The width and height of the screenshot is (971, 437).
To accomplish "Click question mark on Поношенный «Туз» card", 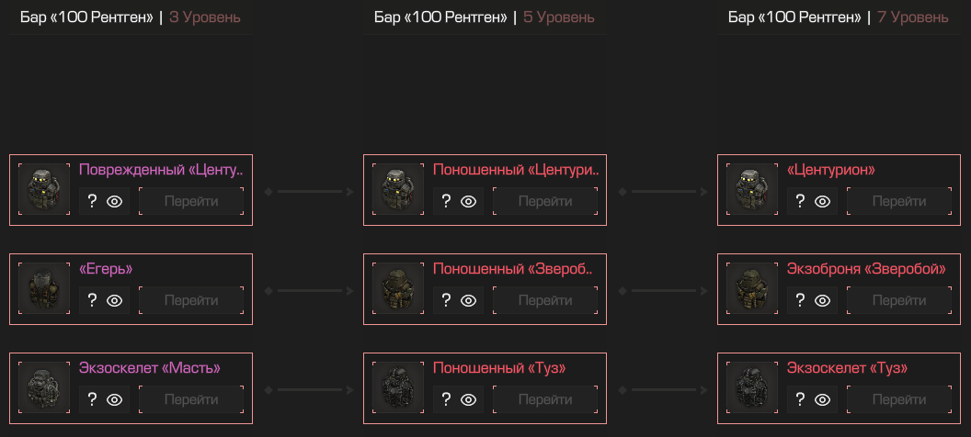I will 446,399.
